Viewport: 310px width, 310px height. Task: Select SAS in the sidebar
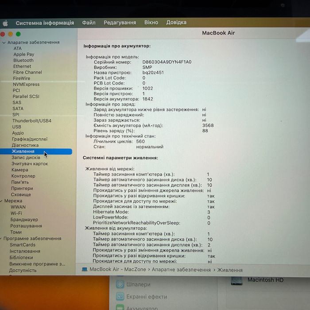(17, 103)
